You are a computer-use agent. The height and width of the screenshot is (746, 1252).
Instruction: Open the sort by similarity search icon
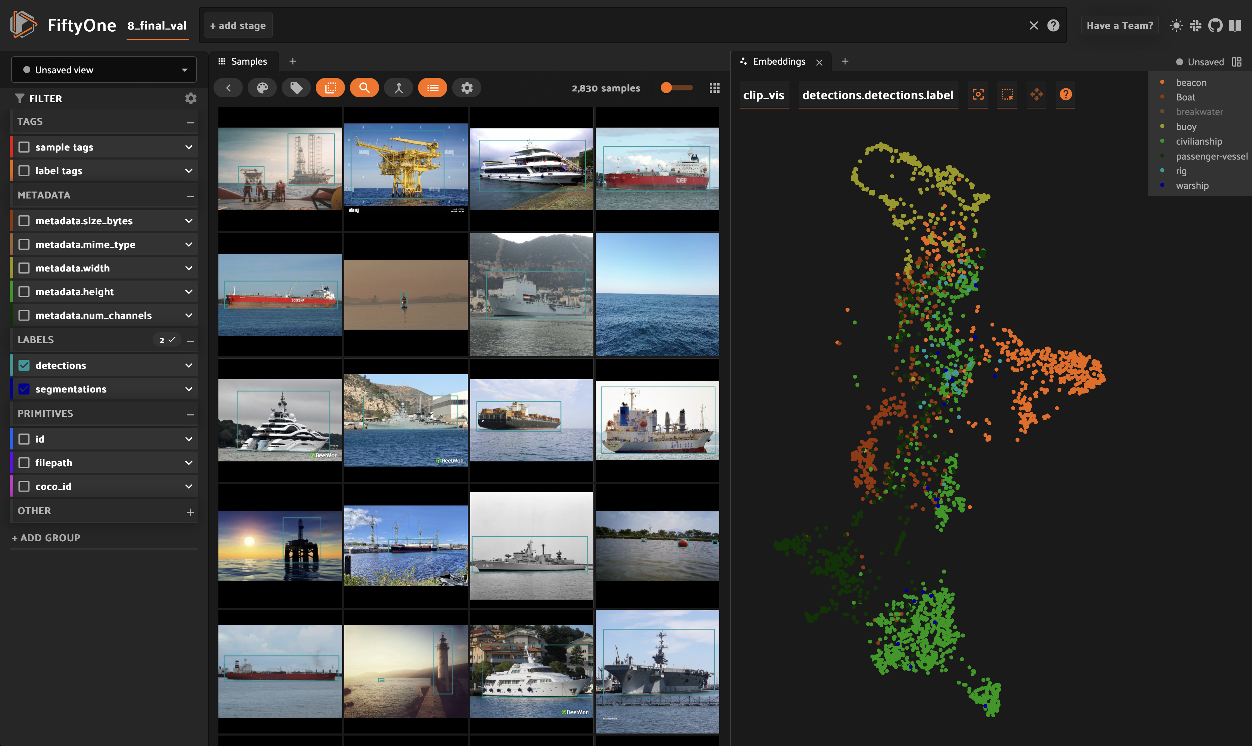tap(364, 88)
